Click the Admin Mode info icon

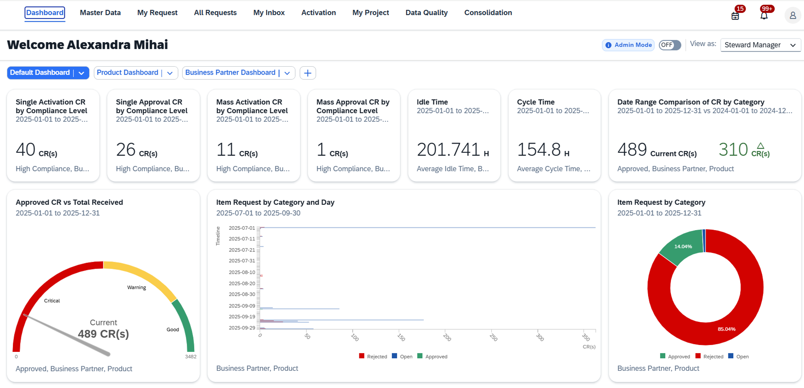pos(608,45)
